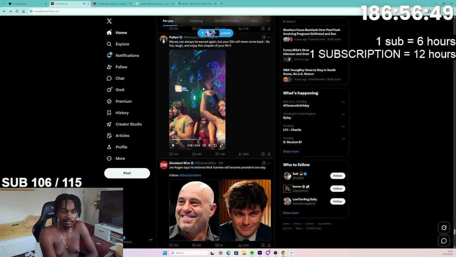Expand the More menu in the sidebar
Image resolution: width=456 pixels, height=257 pixels.
tap(116, 158)
